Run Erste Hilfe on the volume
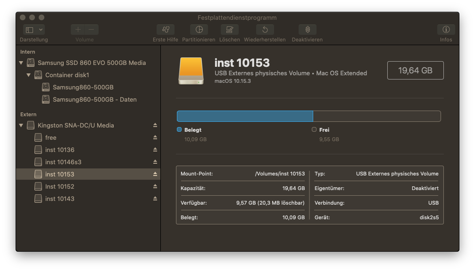The width and height of the screenshot is (475, 271). (166, 30)
